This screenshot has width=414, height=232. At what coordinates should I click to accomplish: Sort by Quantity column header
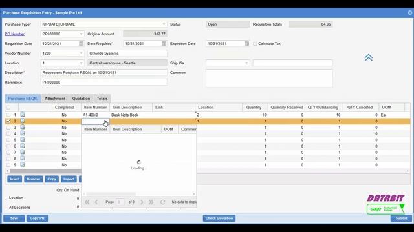click(x=254, y=108)
